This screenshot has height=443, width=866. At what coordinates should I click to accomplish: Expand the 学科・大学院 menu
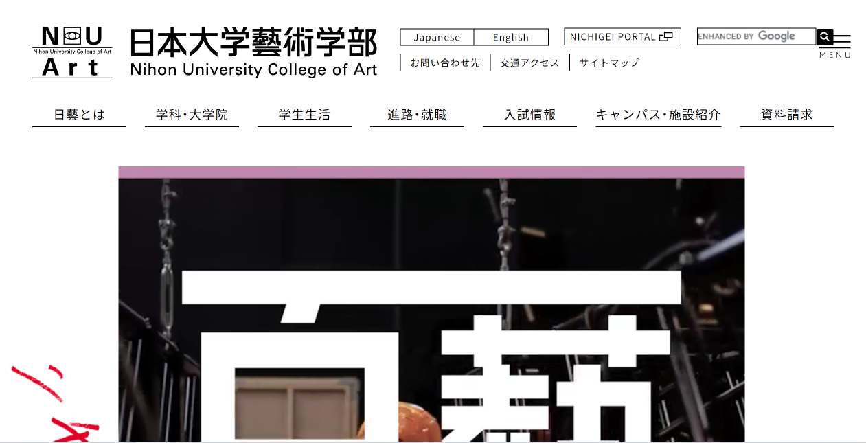click(x=192, y=115)
